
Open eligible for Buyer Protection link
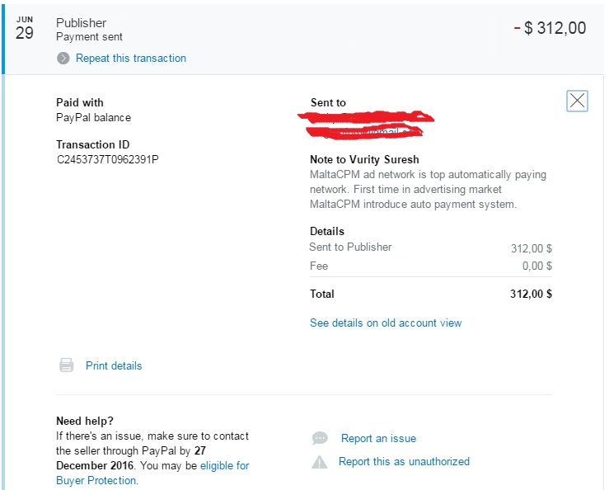pos(152,473)
